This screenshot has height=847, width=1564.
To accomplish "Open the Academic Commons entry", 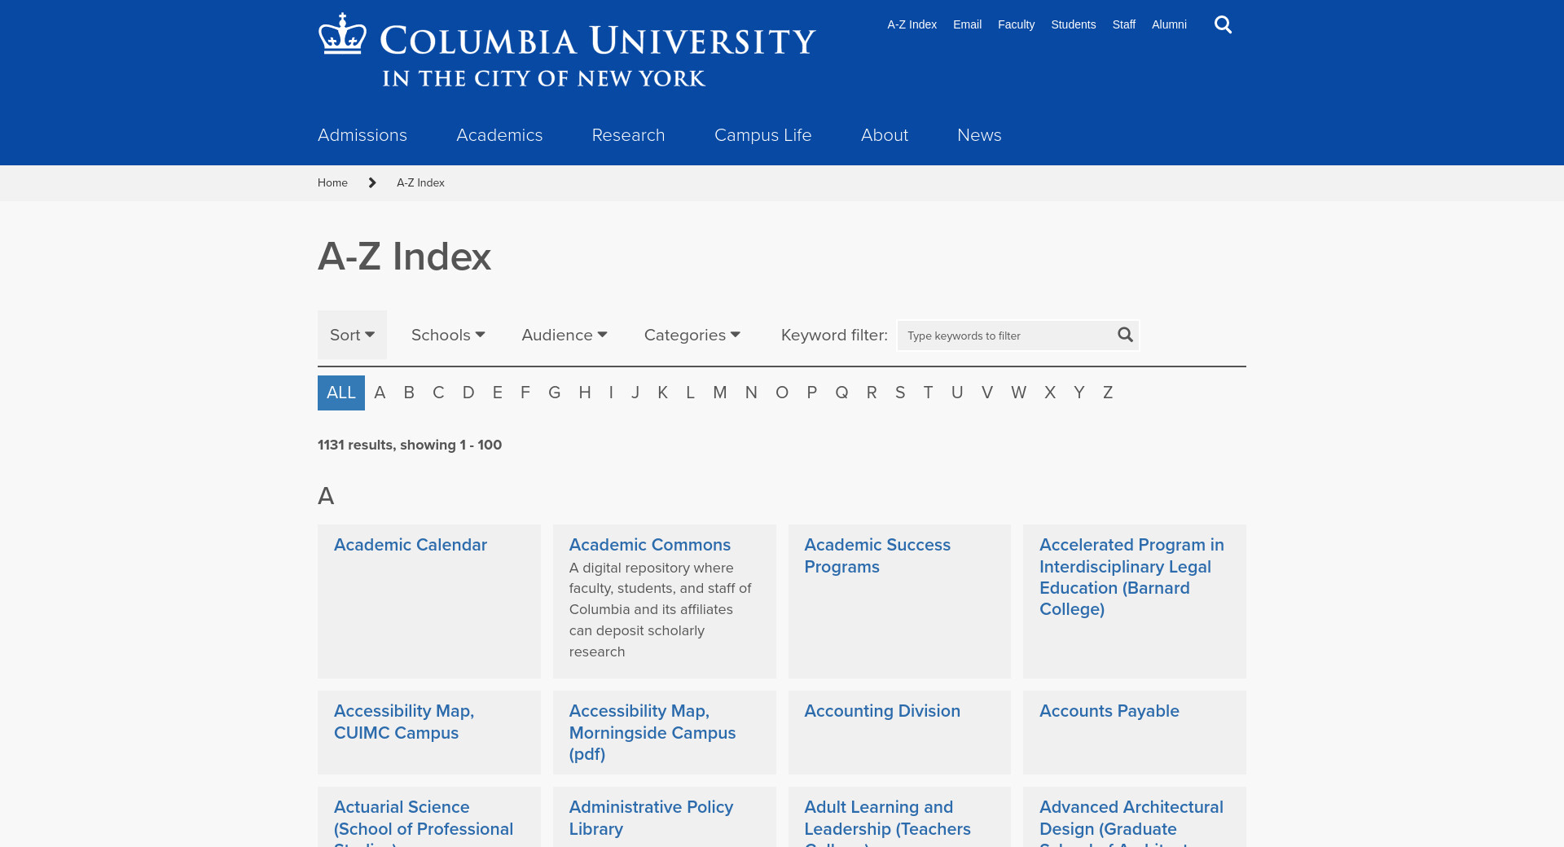I will click(x=649, y=545).
